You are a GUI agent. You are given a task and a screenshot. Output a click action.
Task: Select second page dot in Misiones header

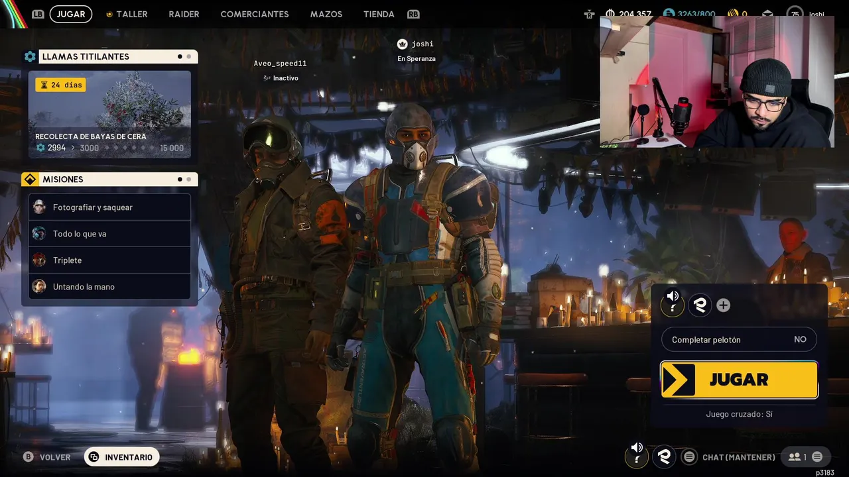[188, 179]
